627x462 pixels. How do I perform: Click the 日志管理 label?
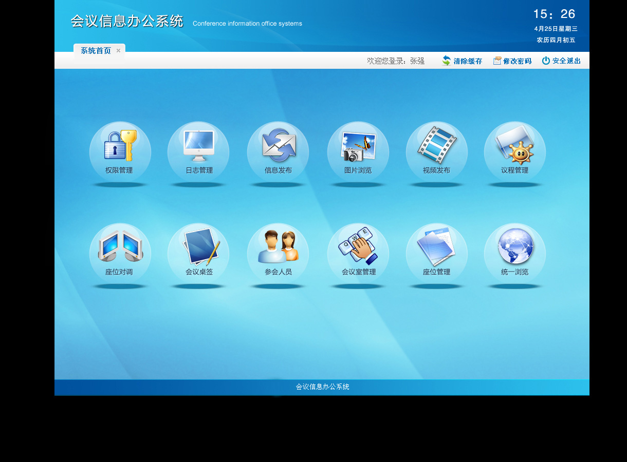(x=199, y=170)
